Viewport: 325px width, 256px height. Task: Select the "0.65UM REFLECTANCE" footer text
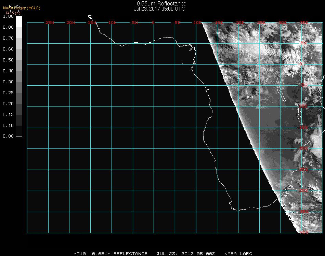point(120,254)
